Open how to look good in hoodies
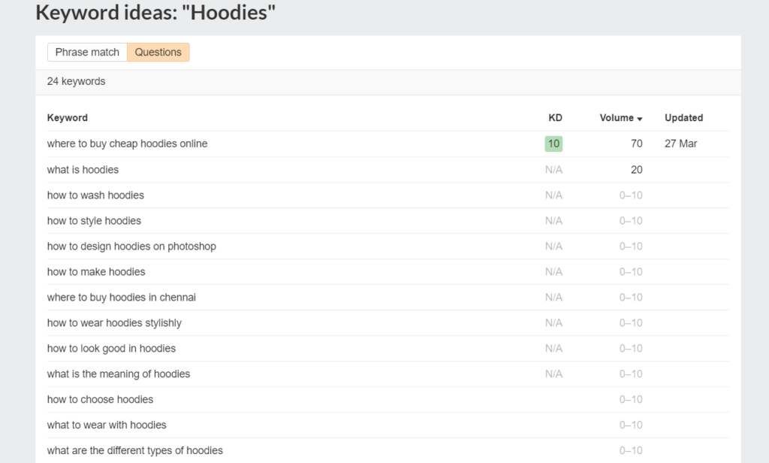Image resolution: width=769 pixels, height=463 pixels. 111,349
